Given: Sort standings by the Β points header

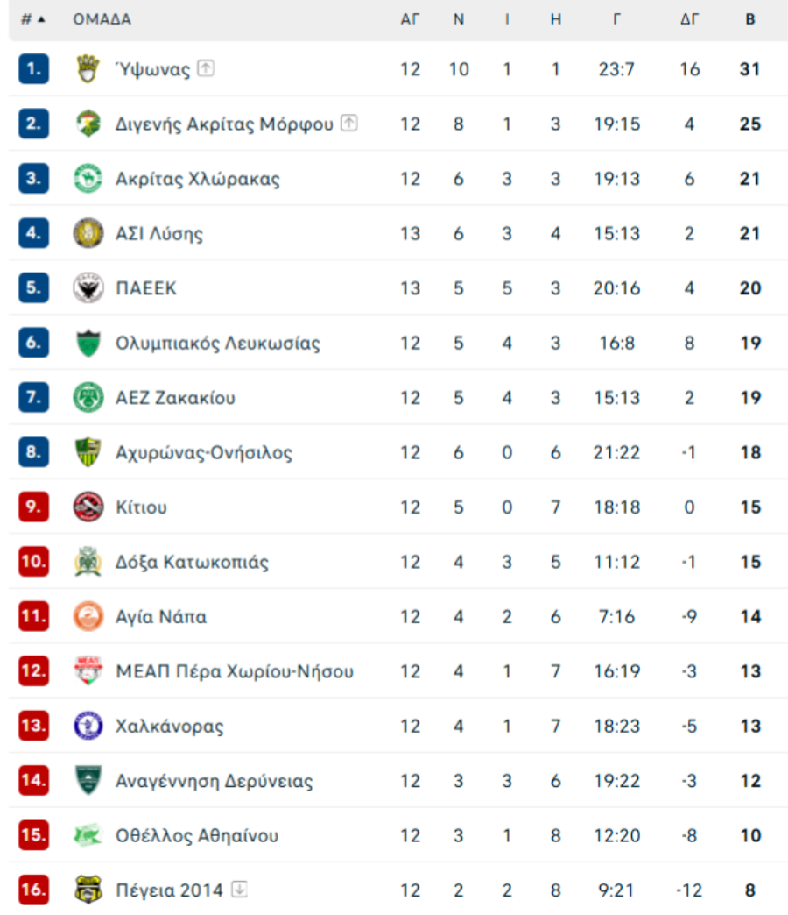Looking at the screenshot, I should (750, 19).
